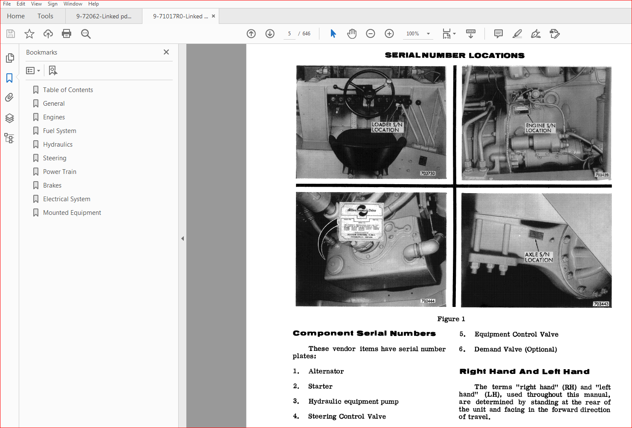Collapse the navigation pane with the side arrow

pyautogui.click(x=183, y=238)
